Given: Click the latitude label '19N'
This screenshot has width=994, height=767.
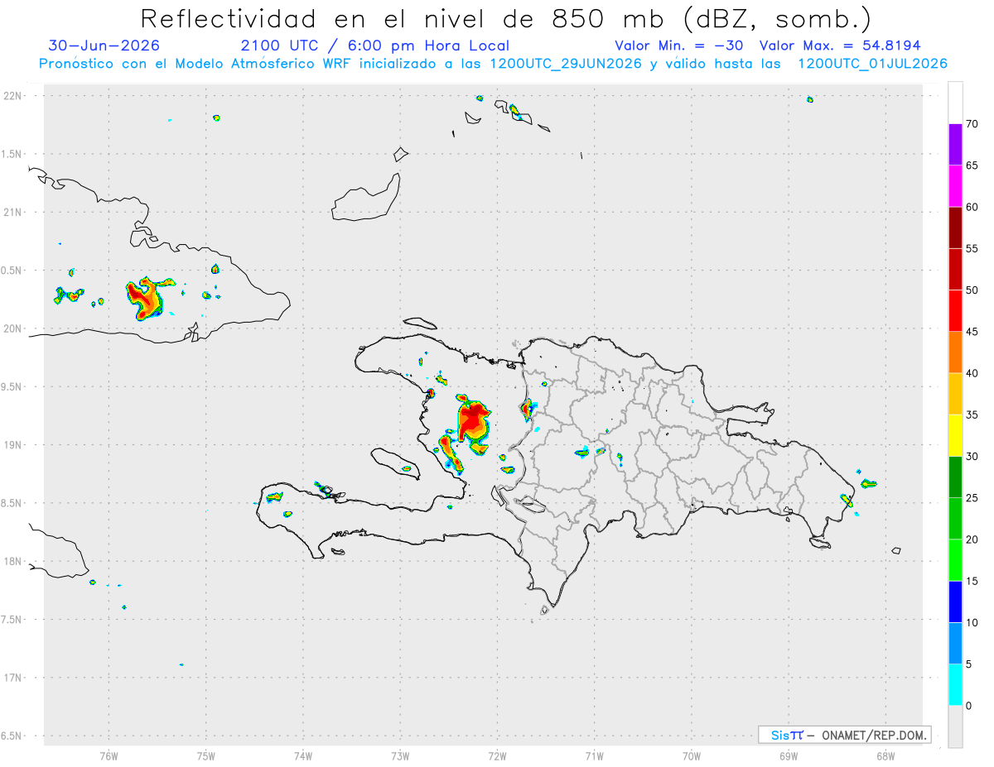Looking at the screenshot, I should coord(14,445).
